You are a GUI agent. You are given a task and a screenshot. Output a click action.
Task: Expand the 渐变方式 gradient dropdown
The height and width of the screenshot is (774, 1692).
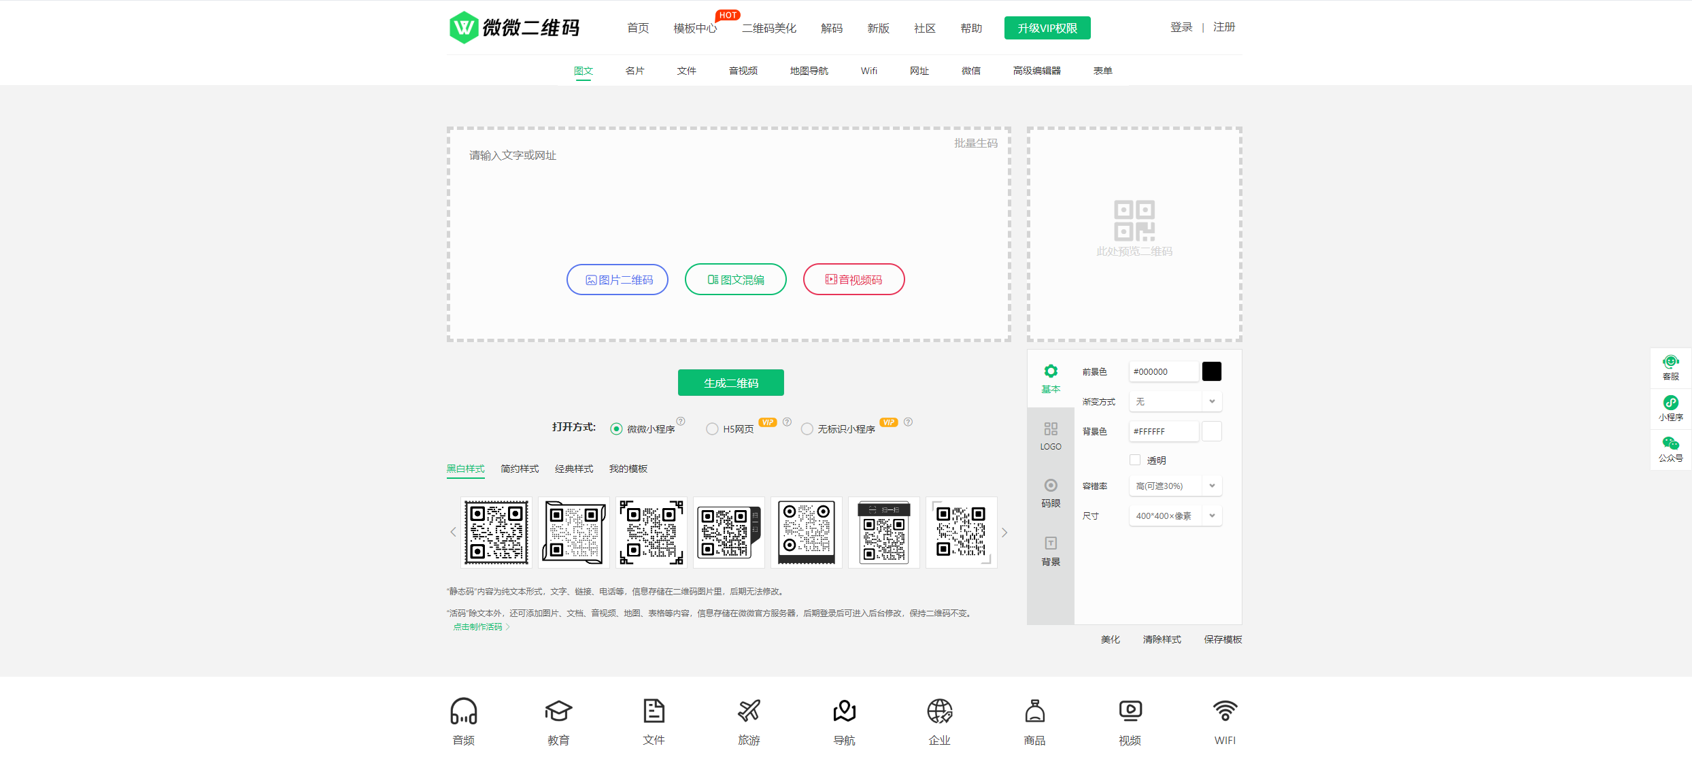coord(1175,402)
